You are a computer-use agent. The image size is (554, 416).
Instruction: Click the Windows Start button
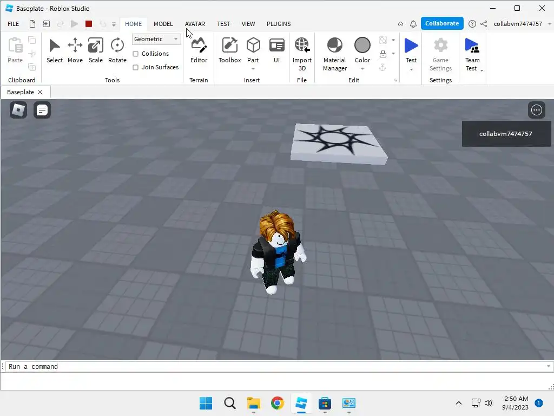click(206, 403)
